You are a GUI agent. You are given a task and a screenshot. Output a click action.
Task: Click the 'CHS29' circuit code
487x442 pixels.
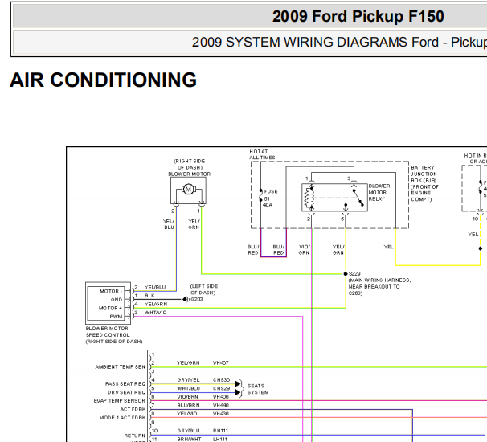point(221,388)
